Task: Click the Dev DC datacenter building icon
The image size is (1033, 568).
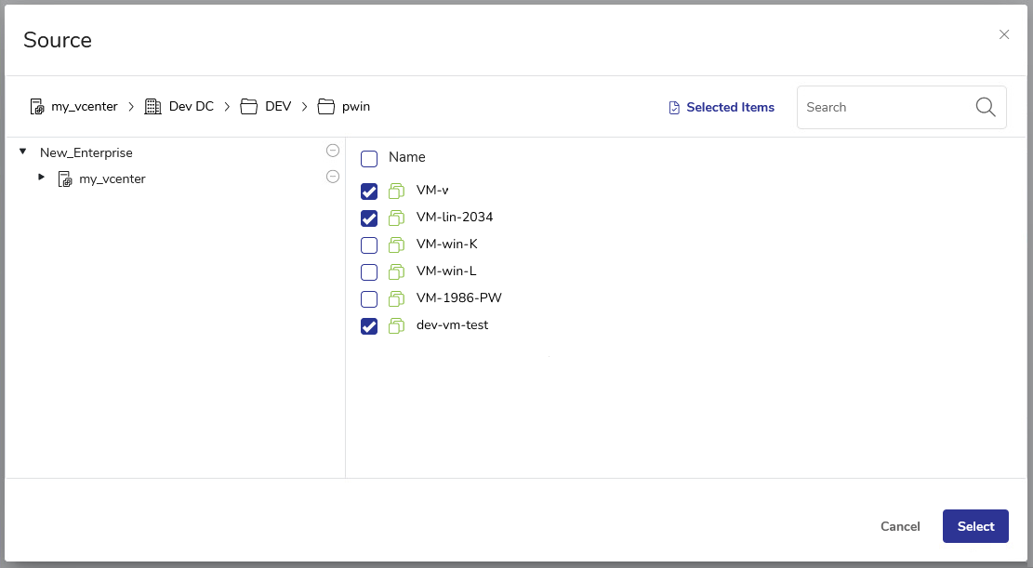Action: pos(153,107)
